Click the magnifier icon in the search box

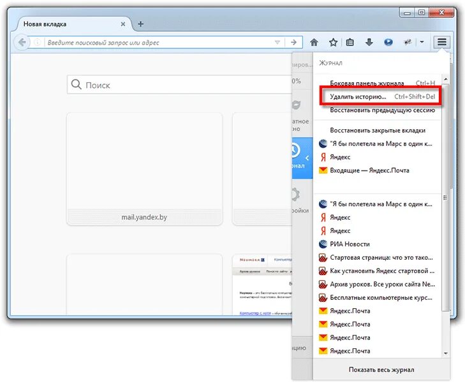(76, 85)
